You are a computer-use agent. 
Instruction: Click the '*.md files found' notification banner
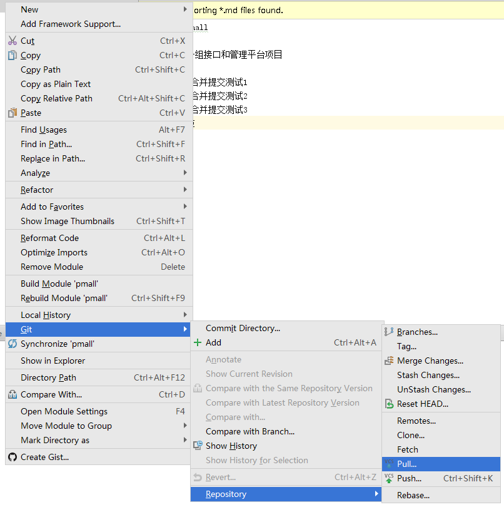[348, 11]
